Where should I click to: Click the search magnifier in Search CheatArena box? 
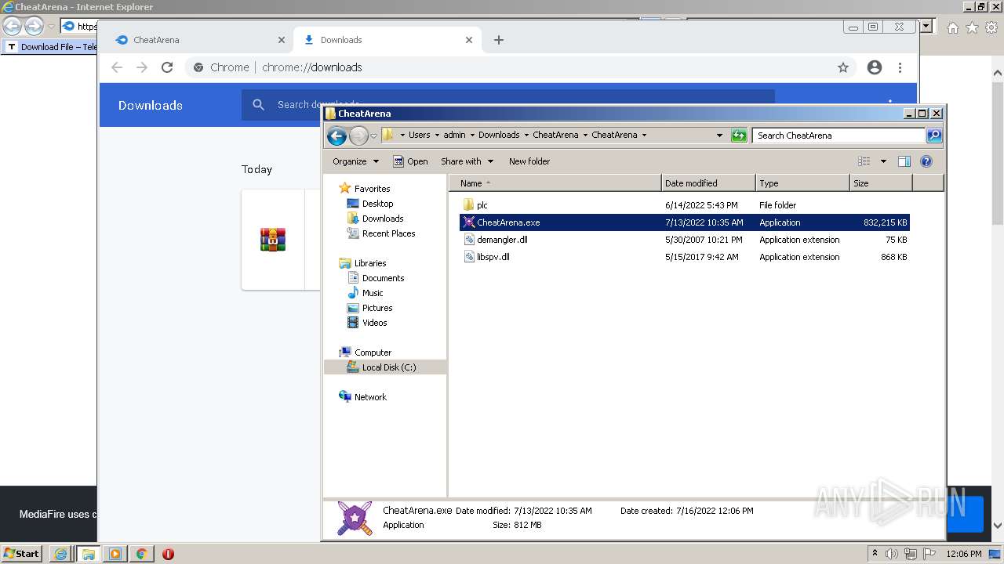click(x=933, y=136)
